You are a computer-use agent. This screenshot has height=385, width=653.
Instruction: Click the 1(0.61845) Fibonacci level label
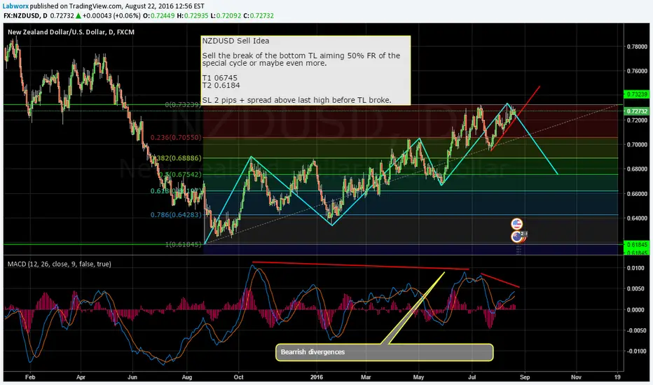[x=183, y=244]
